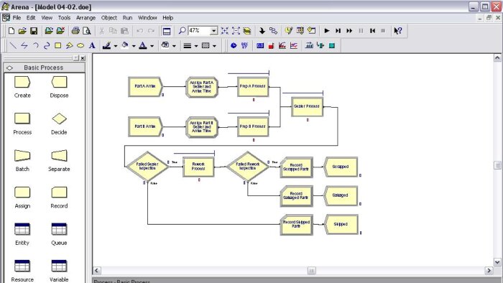The image size is (503, 283).
Task: Click the Clock animation icon
Action: click(234, 45)
